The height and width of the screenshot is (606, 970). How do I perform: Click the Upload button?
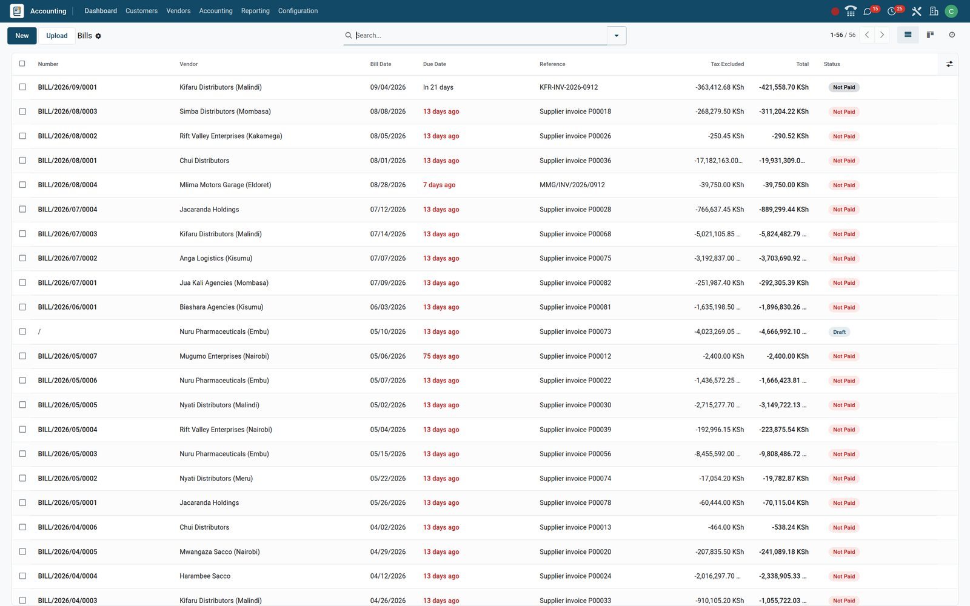point(57,36)
